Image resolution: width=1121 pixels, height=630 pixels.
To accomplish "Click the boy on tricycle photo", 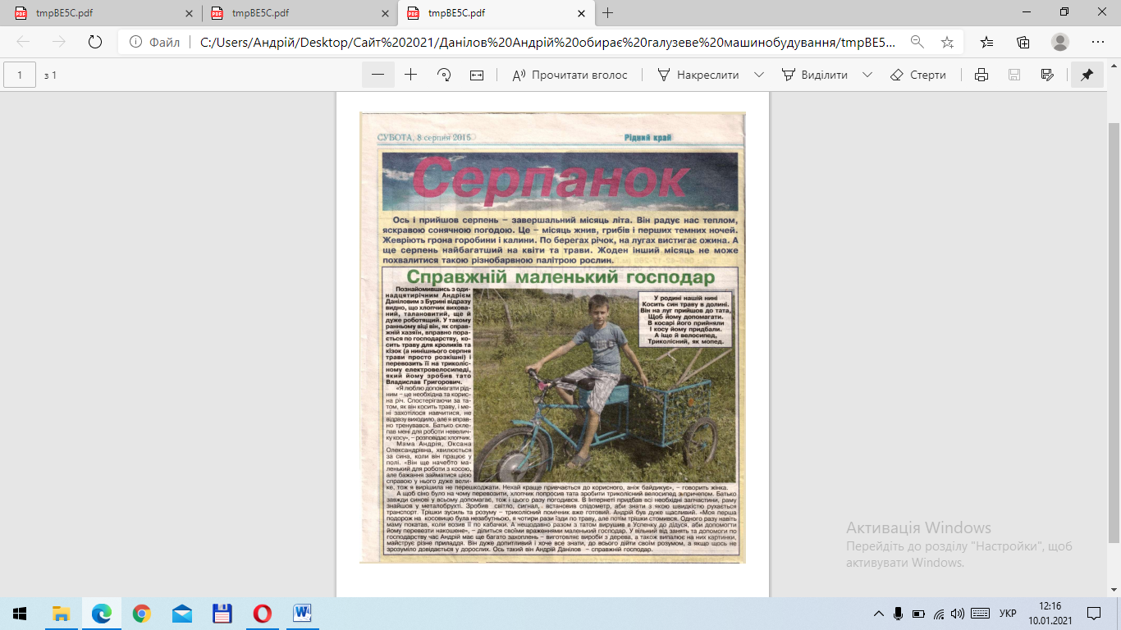I will point(602,386).
